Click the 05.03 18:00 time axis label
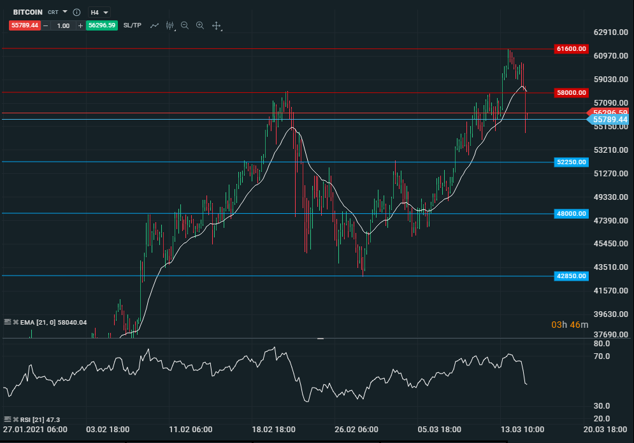This screenshot has height=443, width=634. [x=440, y=429]
